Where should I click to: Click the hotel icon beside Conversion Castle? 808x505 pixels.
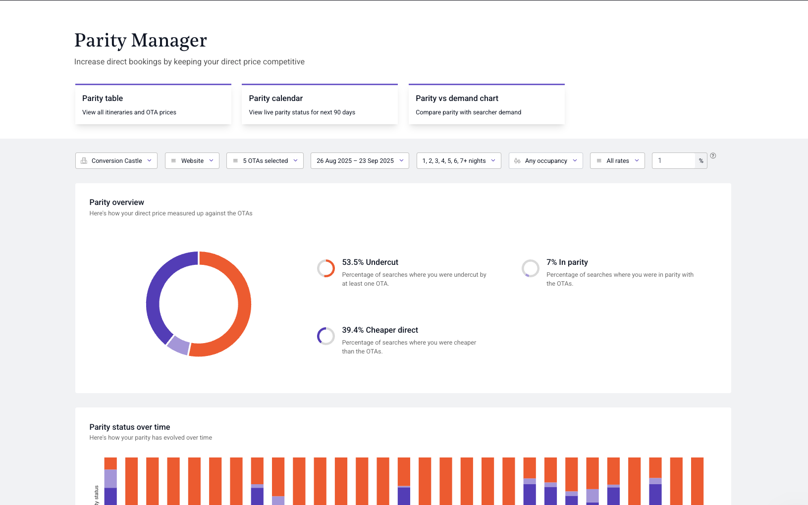84,161
